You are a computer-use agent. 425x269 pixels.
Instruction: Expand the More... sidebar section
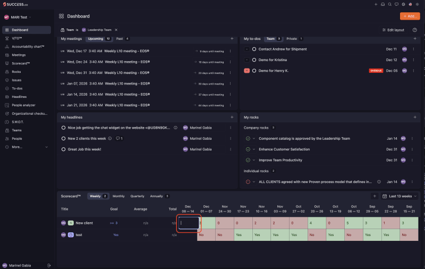[x=27, y=147]
